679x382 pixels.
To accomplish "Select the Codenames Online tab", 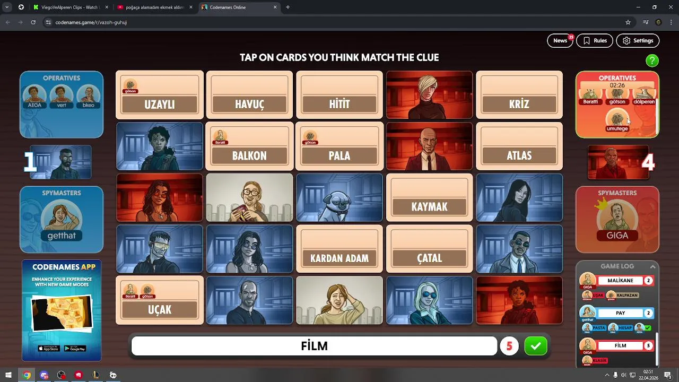I will [x=239, y=7].
